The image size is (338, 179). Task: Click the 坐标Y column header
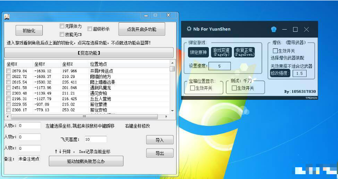click(x=47, y=64)
